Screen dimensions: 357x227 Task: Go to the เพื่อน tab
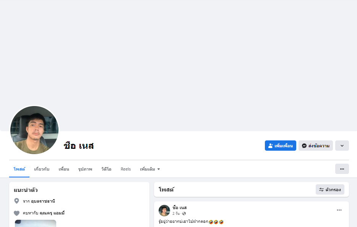coord(64,169)
